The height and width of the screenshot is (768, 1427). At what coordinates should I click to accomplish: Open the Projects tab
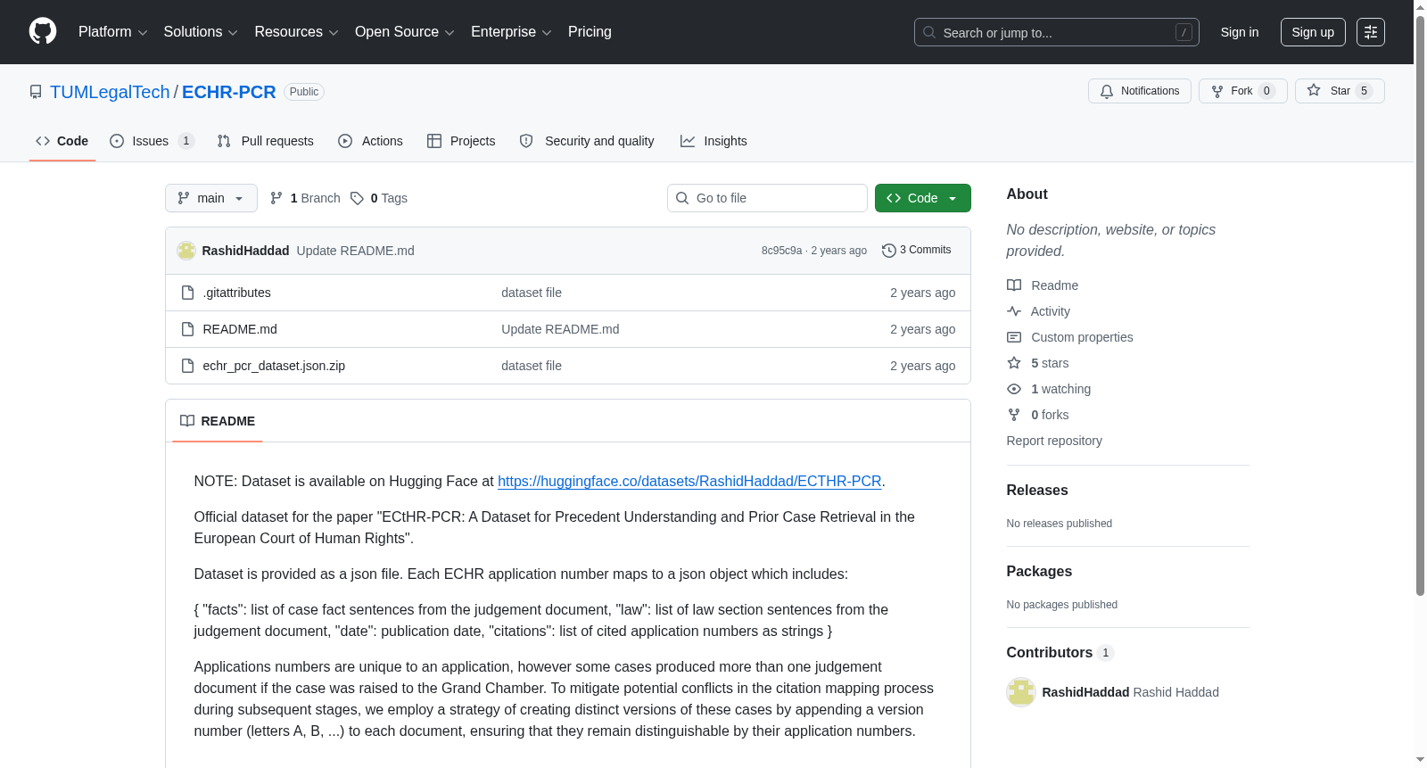pos(461,141)
